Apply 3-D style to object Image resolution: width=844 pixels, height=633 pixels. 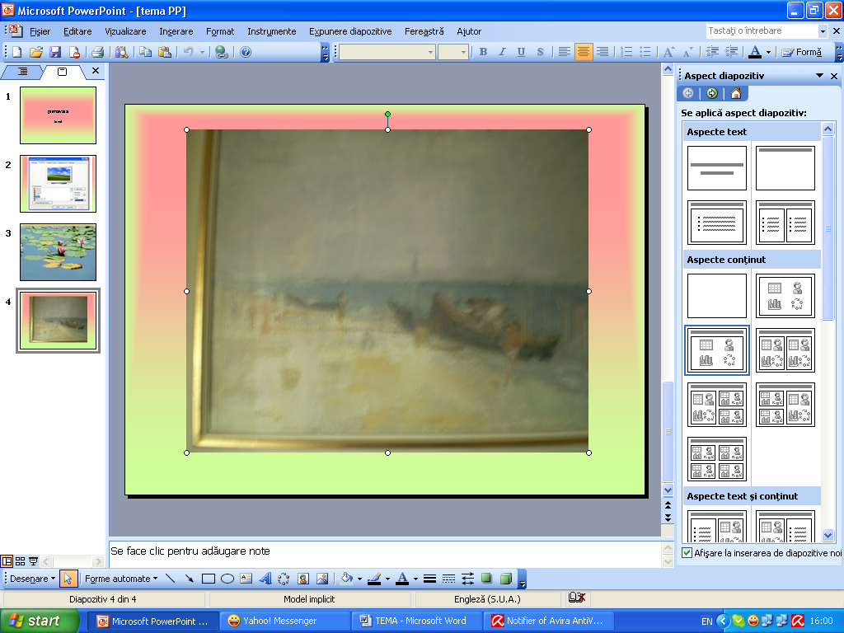tap(505, 579)
